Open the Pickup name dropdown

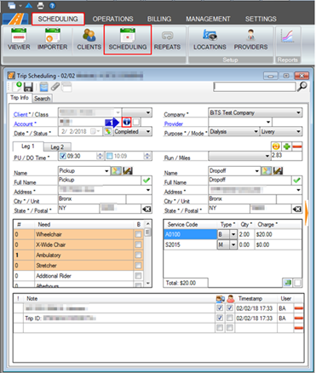[106, 171]
